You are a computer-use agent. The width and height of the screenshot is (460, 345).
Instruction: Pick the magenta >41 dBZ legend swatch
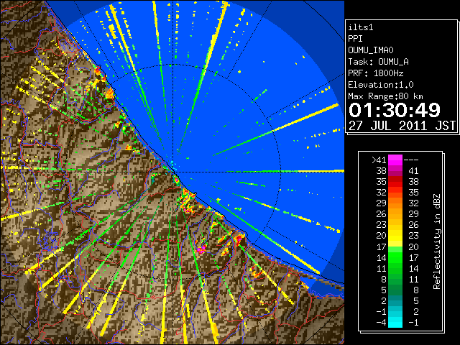pos(395,160)
